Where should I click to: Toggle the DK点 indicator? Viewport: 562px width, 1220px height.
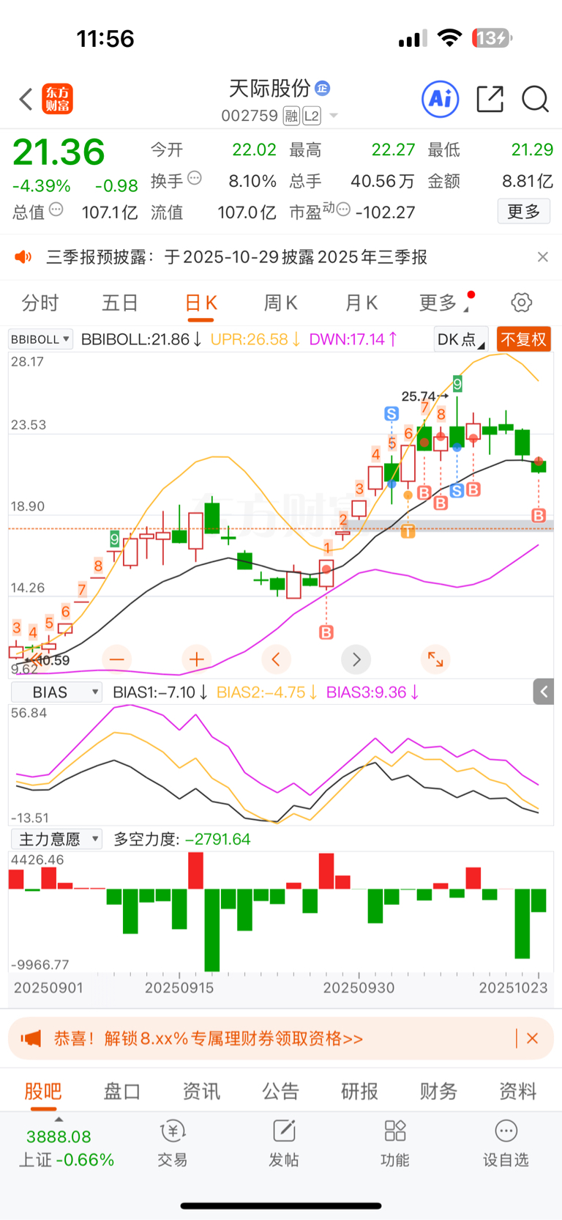click(x=461, y=339)
